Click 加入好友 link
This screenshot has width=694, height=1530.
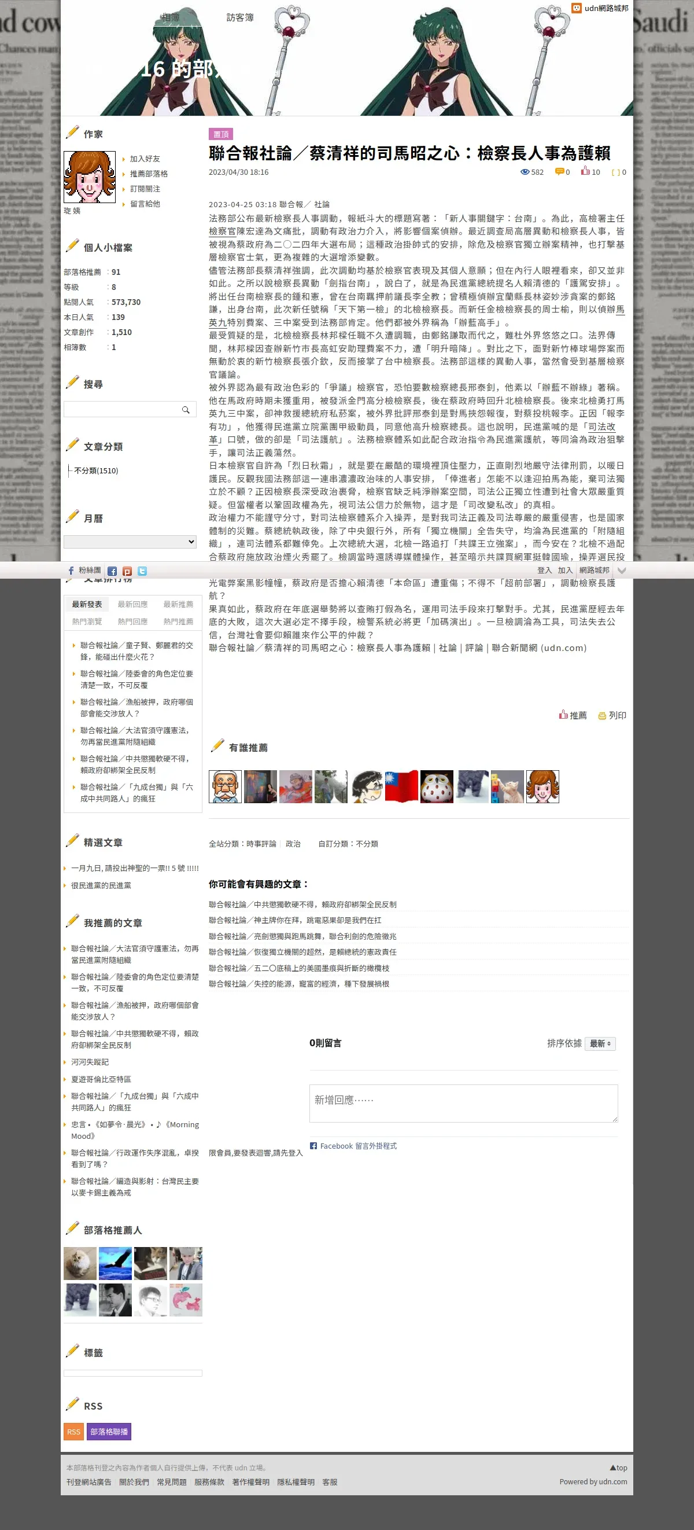pos(145,159)
